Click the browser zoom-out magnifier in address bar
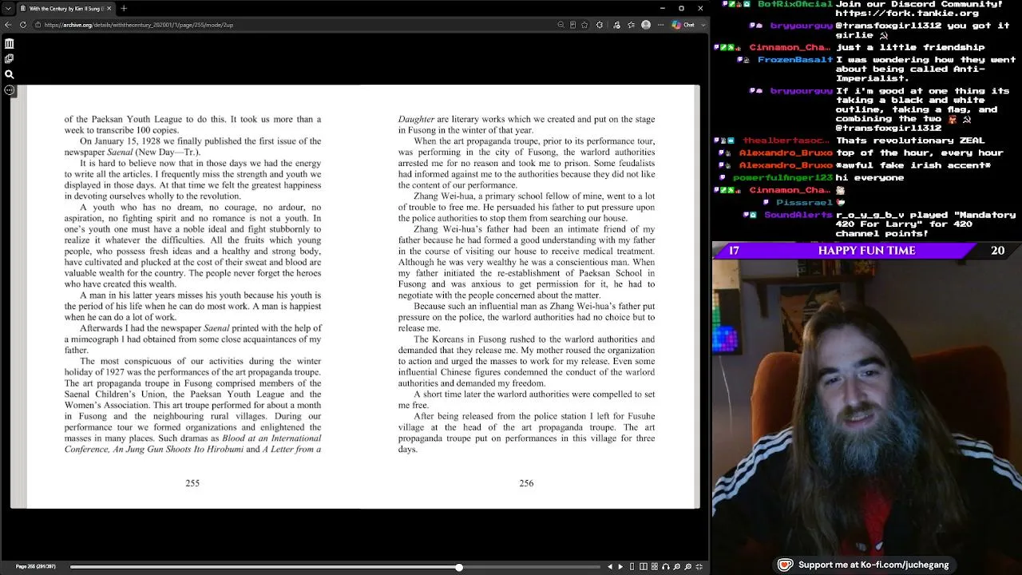The width and height of the screenshot is (1022, 575). pos(561,25)
